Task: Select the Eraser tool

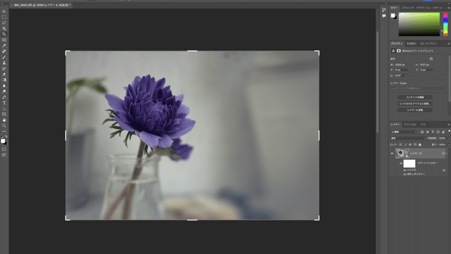Action: [4, 75]
